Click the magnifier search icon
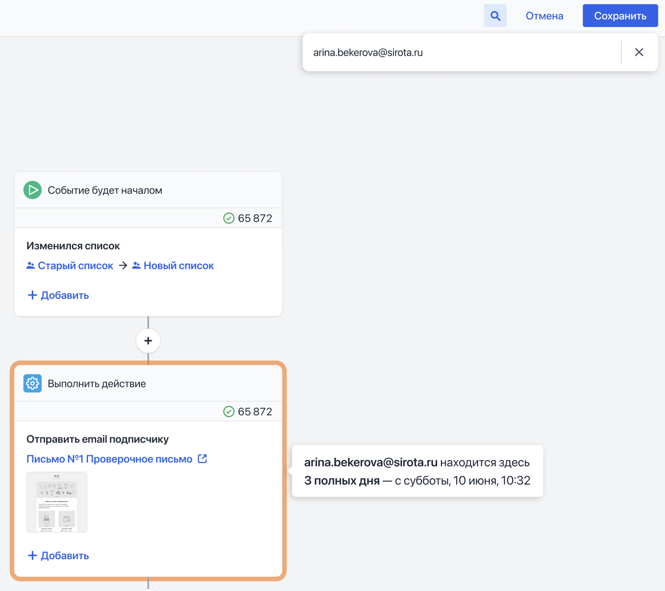This screenshot has width=665, height=591. click(x=495, y=16)
